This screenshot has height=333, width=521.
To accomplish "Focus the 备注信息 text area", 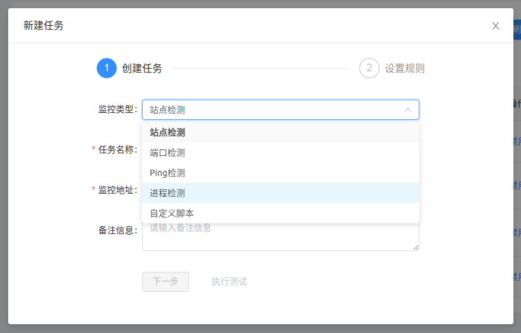I will [280, 237].
